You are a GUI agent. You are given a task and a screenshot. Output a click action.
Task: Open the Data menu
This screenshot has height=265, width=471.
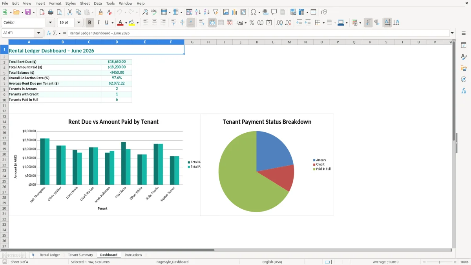pos(98,3)
